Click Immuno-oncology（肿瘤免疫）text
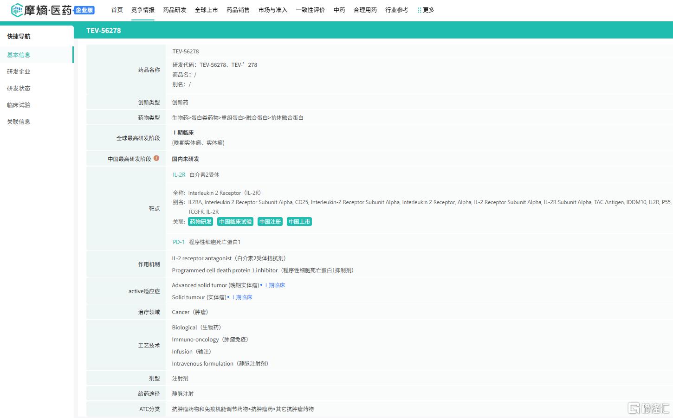This screenshot has height=418, width=673. pyautogui.click(x=210, y=340)
